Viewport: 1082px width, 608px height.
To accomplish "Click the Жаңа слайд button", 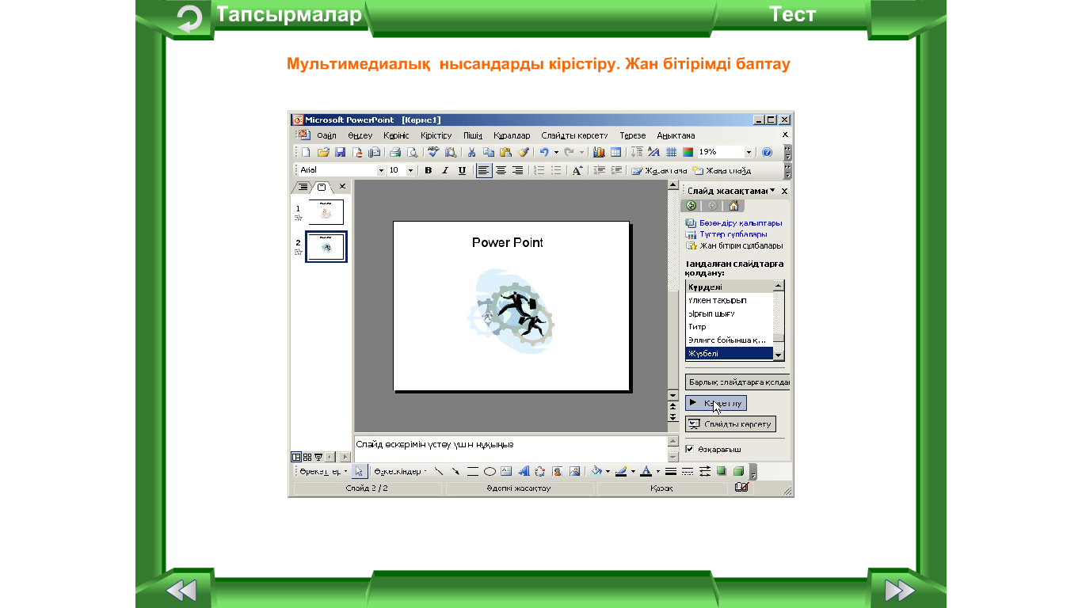I will click(x=722, y=170).
